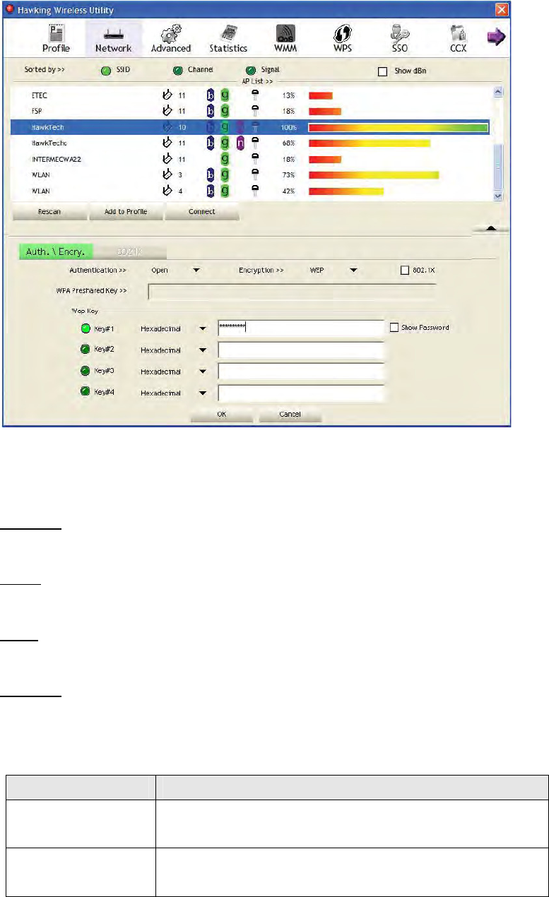Screen dimensions: 549x897
Task: Open the CCX page
Action: click(459, 38)
